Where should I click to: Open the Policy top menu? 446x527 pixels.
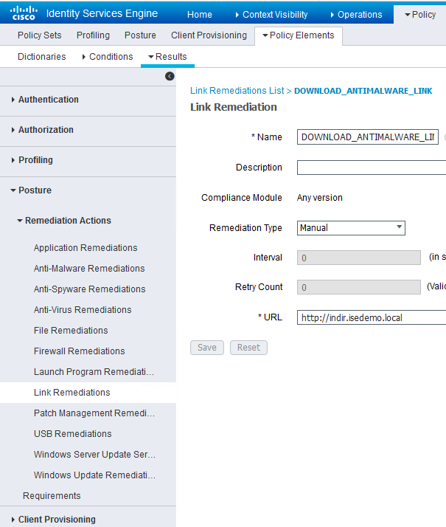[x=420, y=15]
